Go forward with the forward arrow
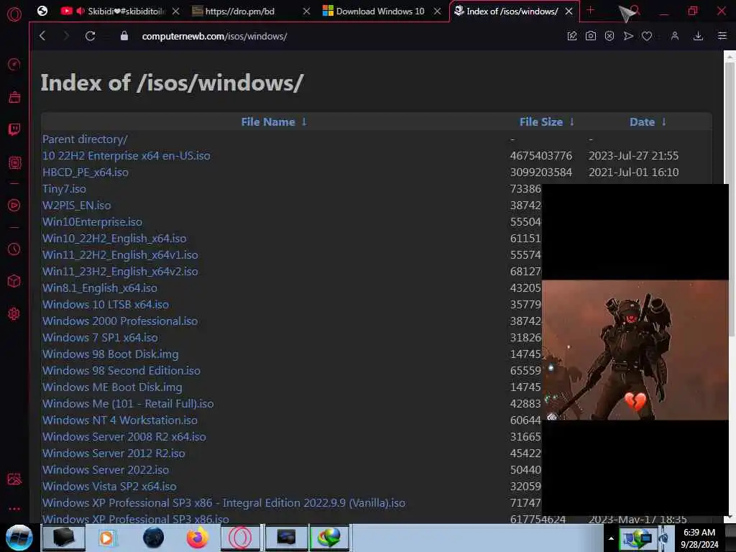 (x=65, y=36)
